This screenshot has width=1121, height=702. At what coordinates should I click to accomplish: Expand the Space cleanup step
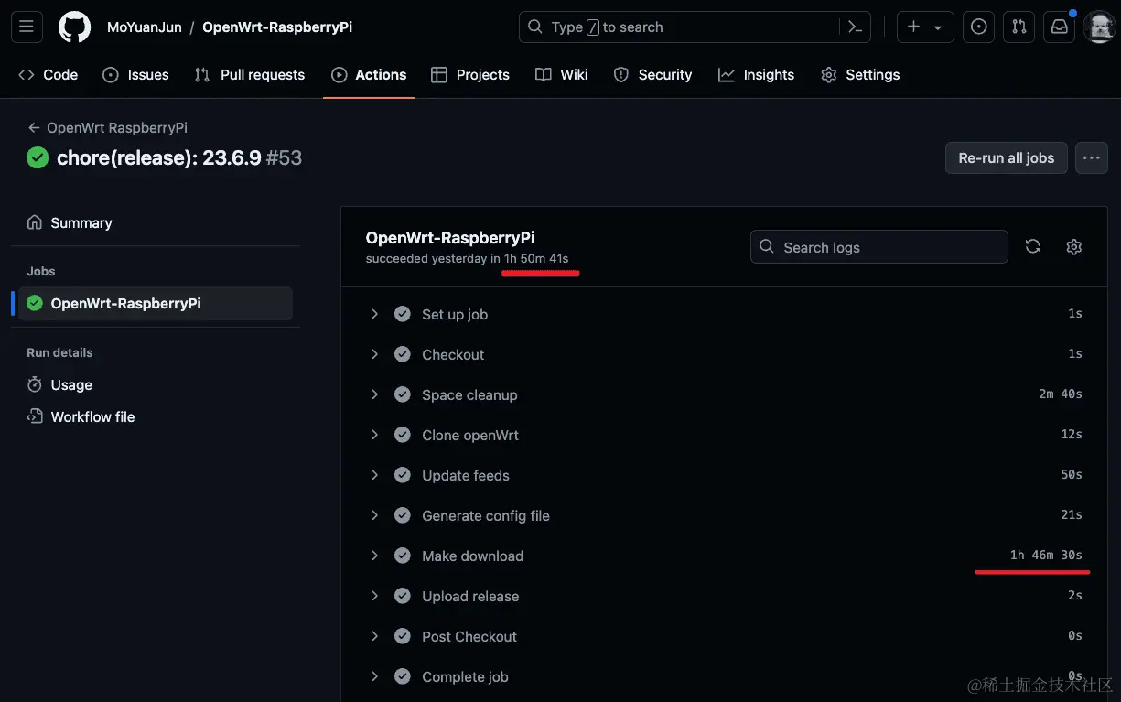click(x=374, y=394)
